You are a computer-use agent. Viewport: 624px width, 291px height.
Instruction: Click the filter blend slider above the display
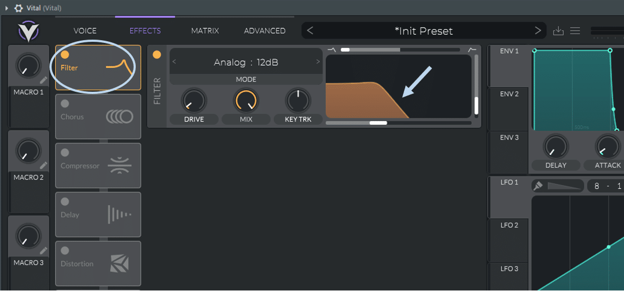click(x=400, y=50)
